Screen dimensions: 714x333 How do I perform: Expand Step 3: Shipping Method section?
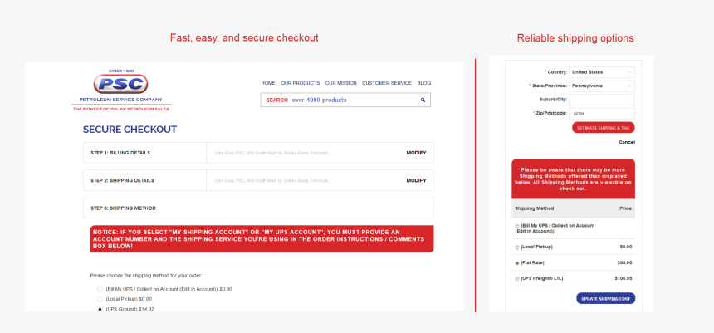[258, 208]
